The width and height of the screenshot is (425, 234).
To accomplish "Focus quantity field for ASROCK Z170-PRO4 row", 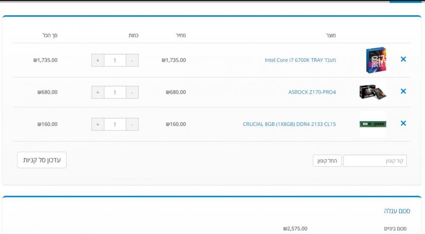I will click(115, 92).
